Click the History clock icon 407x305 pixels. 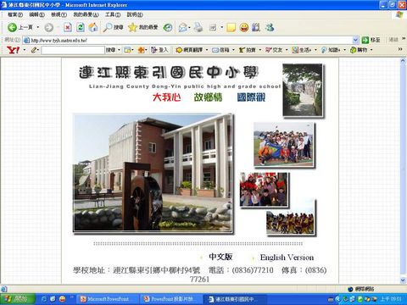coord(168,27)
